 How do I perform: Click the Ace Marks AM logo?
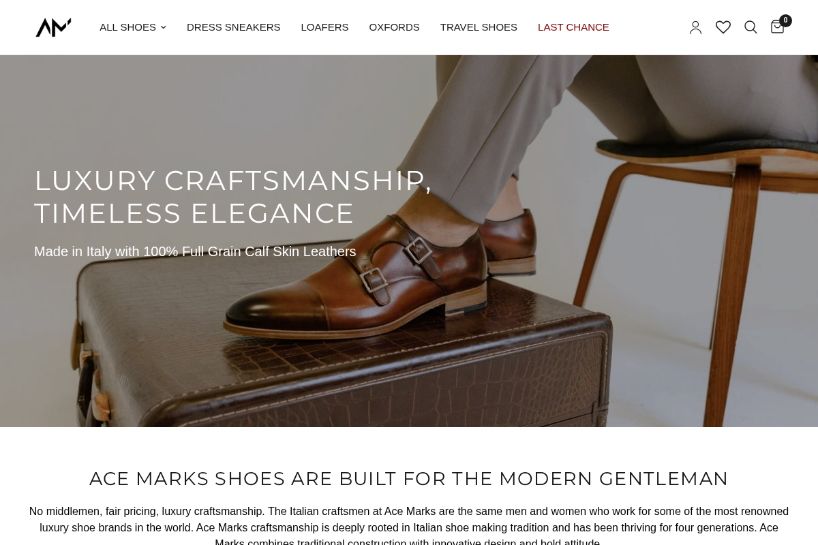(x=53, y=27)
